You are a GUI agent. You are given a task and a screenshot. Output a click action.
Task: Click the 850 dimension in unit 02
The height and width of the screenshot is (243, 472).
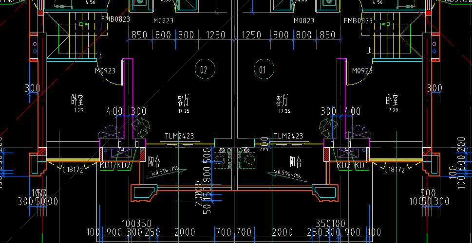140,35
